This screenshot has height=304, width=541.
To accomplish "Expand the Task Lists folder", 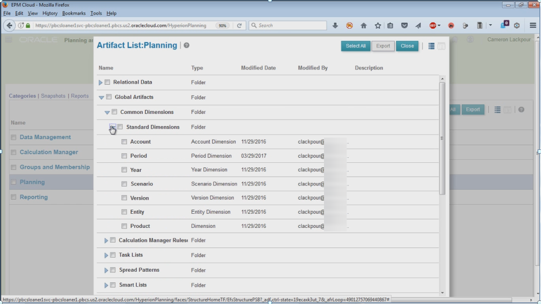I will [x=106, y=256].
